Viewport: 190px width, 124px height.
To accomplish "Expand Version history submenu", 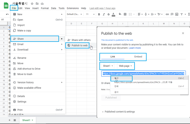I will tap(38, 82).
